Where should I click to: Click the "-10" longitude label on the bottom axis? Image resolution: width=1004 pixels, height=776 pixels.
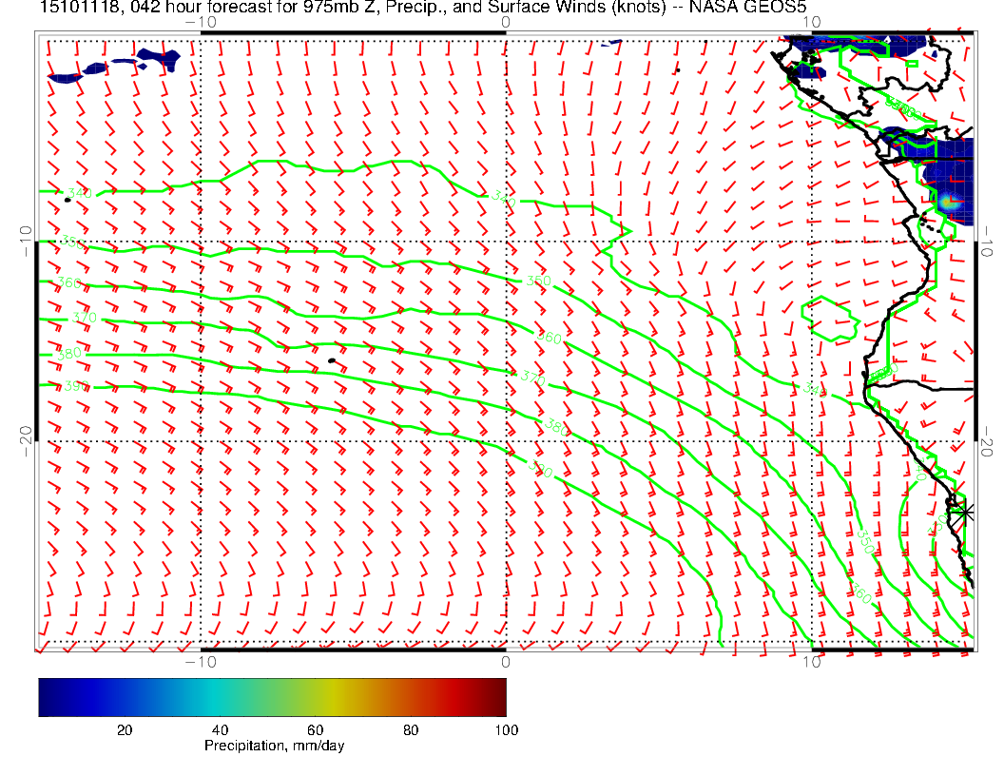(x=201, y=662)
